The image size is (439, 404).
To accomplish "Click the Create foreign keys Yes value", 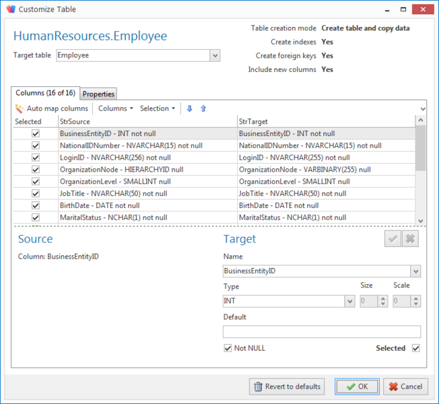I will pos(327,56).
